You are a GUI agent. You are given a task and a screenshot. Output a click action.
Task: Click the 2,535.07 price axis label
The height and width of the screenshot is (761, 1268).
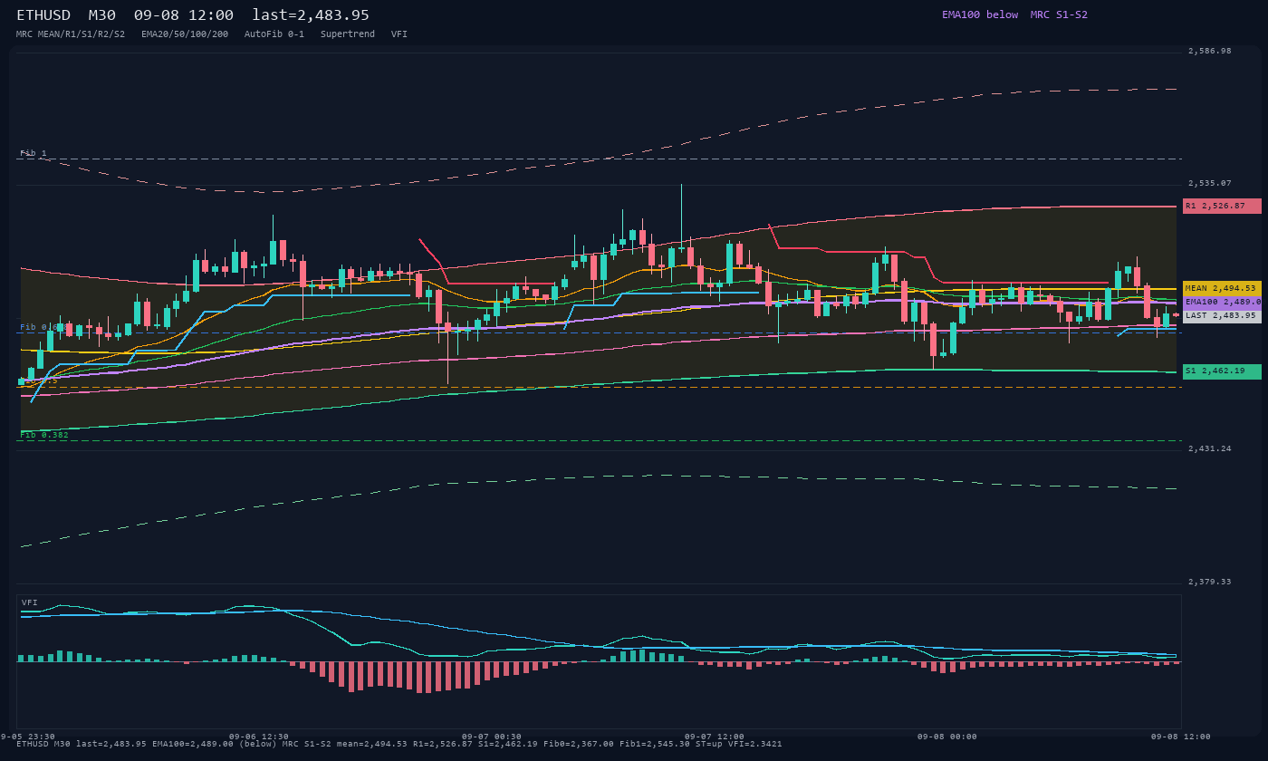(1210, 183)
